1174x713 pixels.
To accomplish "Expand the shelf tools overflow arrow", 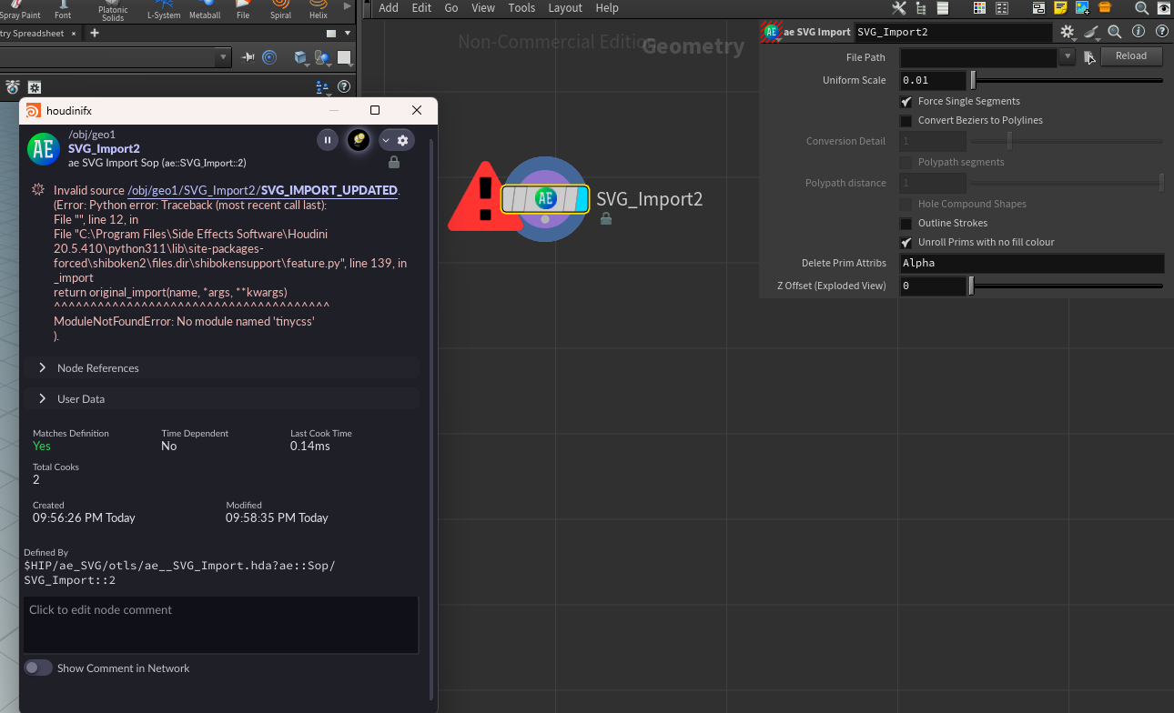I will 347,8.
